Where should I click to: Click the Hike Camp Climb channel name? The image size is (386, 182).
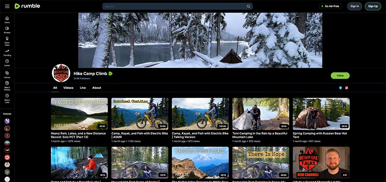(90, 73)
